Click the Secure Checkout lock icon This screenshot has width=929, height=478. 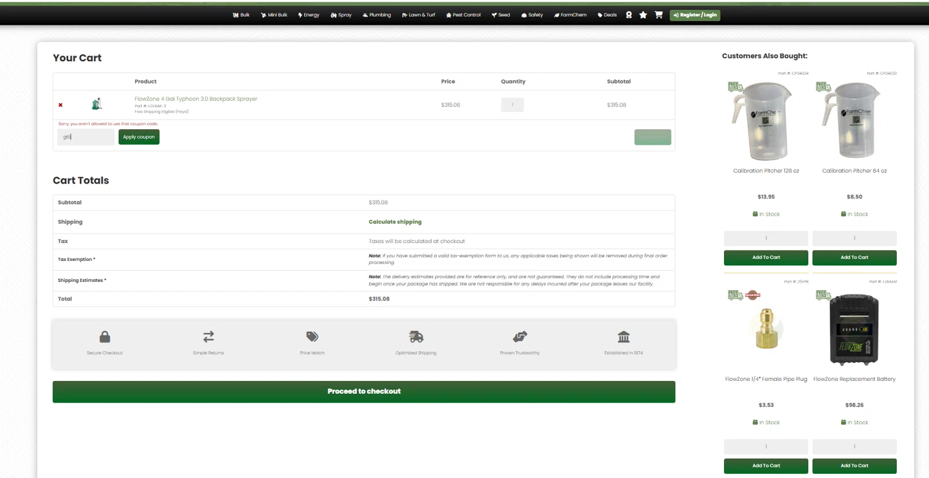coord(105,337)
